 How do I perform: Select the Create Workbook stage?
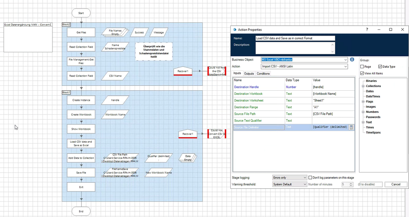pyautogui.click(x=81, y=114)
